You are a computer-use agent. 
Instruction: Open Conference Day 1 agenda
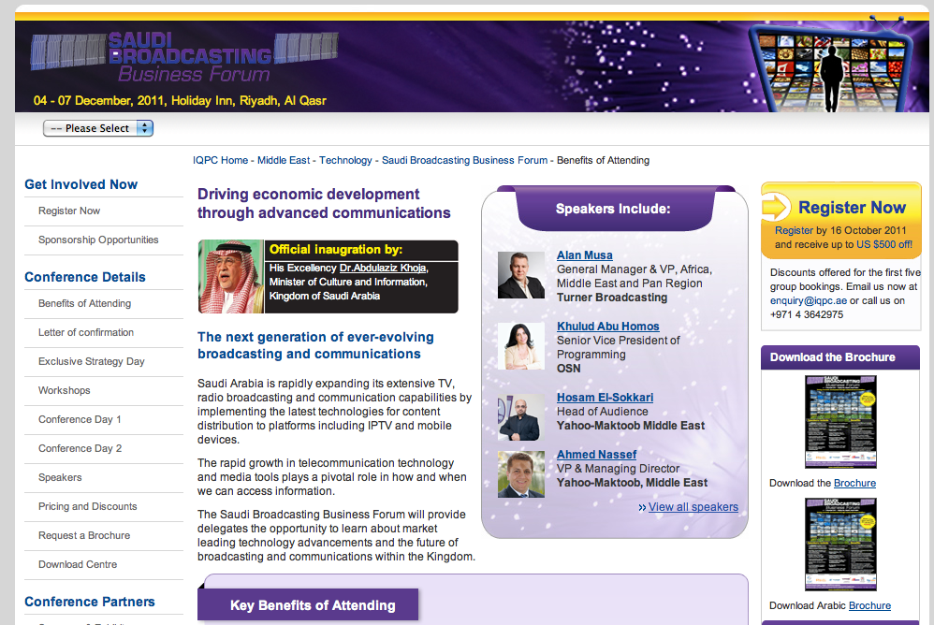(80, 420)
